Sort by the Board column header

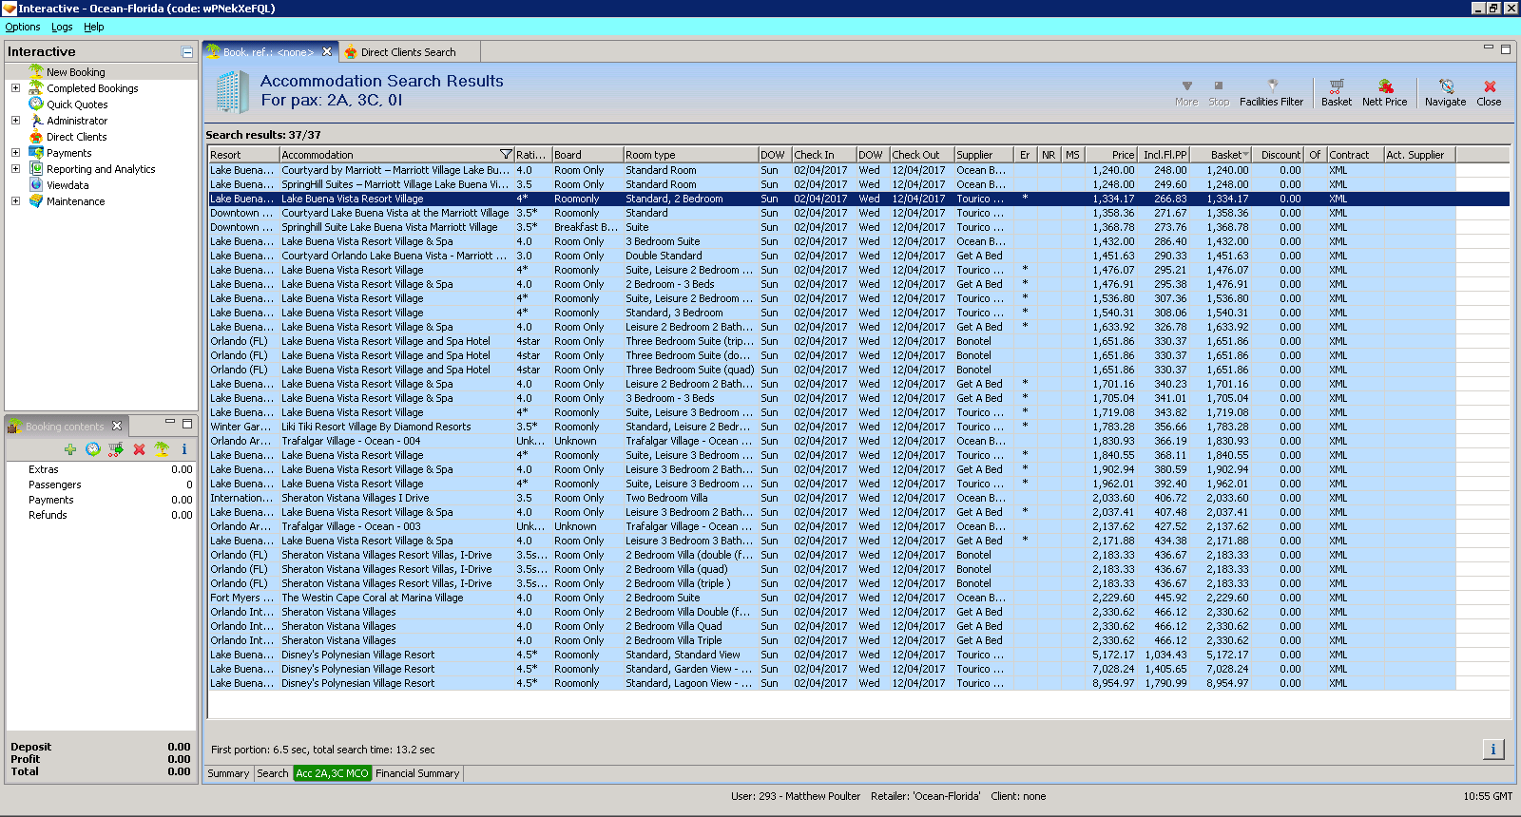pos(587,155)
